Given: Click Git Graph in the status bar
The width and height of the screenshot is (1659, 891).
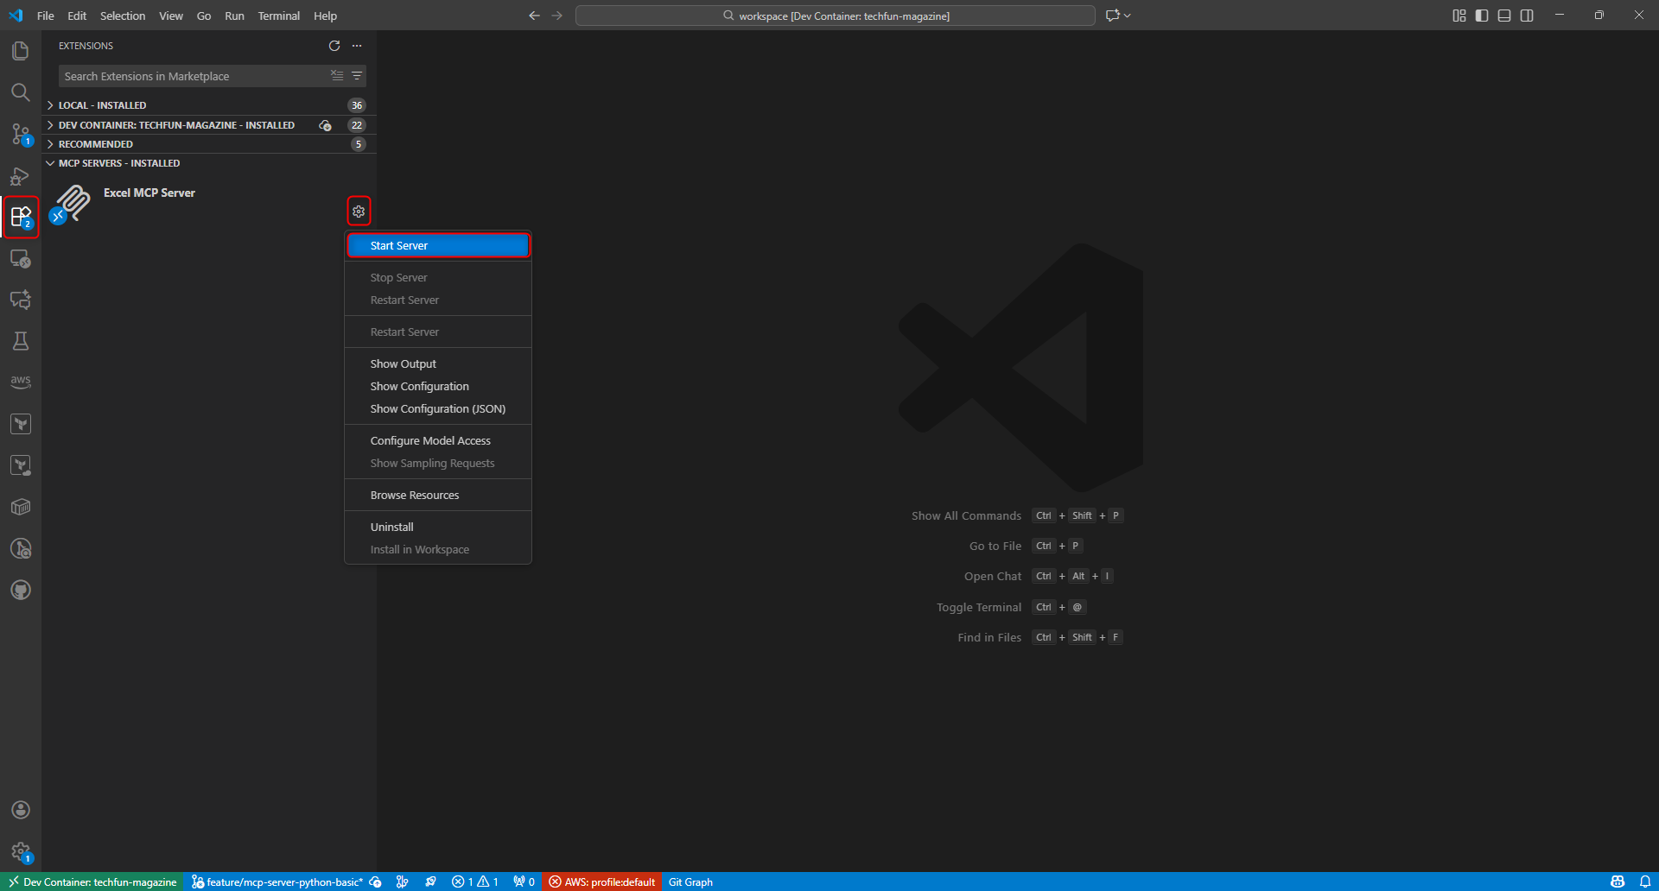Looking at the screenshot, I should 690,882.
